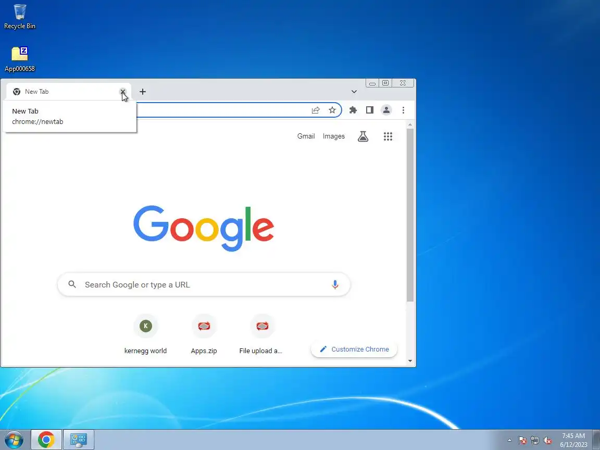The image size is (600, 450).
Task: Click the page vertical scrollbar thumb
Action: [x=410, y=215]
